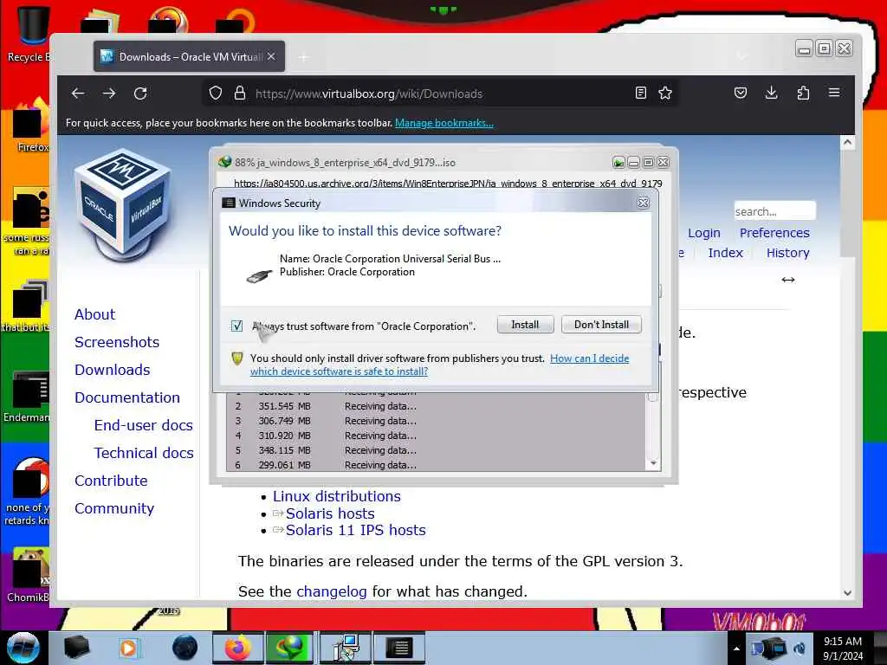Toggle reader view icon in address bar
Image resolution: width=887 pixels, height=665 pixels.
point(640,94)
